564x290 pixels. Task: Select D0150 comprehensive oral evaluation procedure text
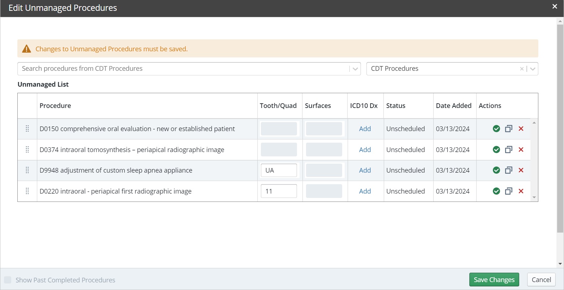(137, 129)
